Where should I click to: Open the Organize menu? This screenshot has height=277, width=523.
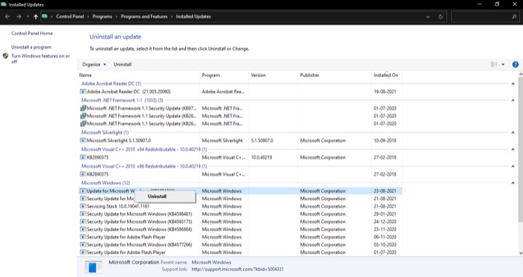(x=93, y=64)
